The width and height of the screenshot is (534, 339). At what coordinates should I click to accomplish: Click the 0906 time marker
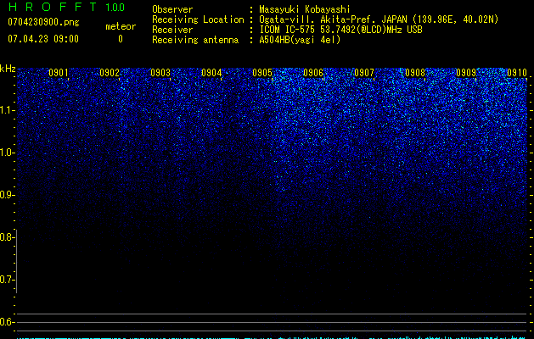coord(313,73)
